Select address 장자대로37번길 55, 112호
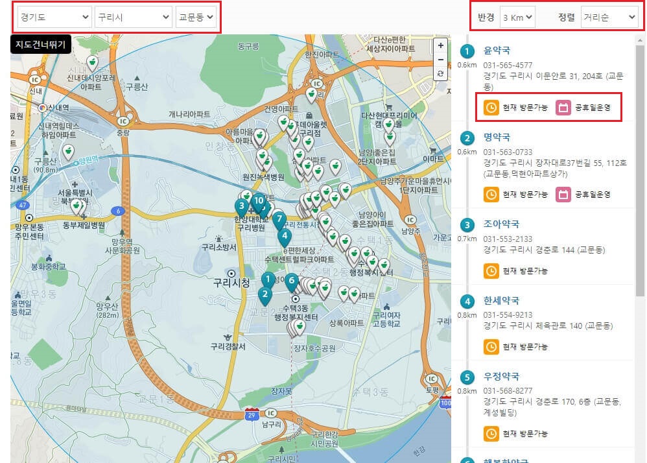 581,163
